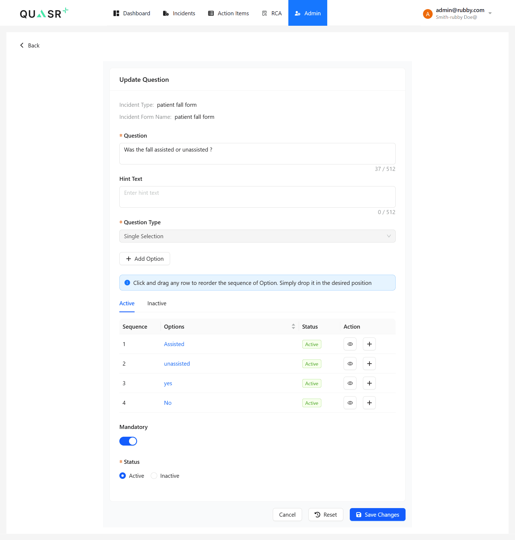Select the Inactive status radio button
Image resolution: width=515 pixels, height=540 pixels.
click(x=154, y=476)
